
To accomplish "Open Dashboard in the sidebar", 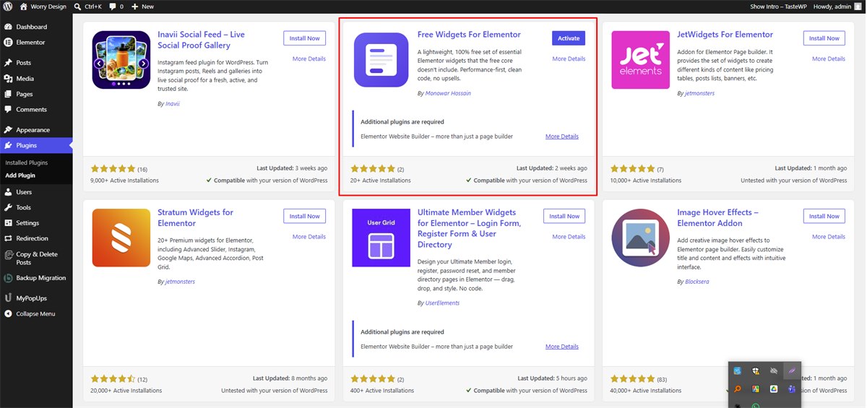I will click(36, 27).
